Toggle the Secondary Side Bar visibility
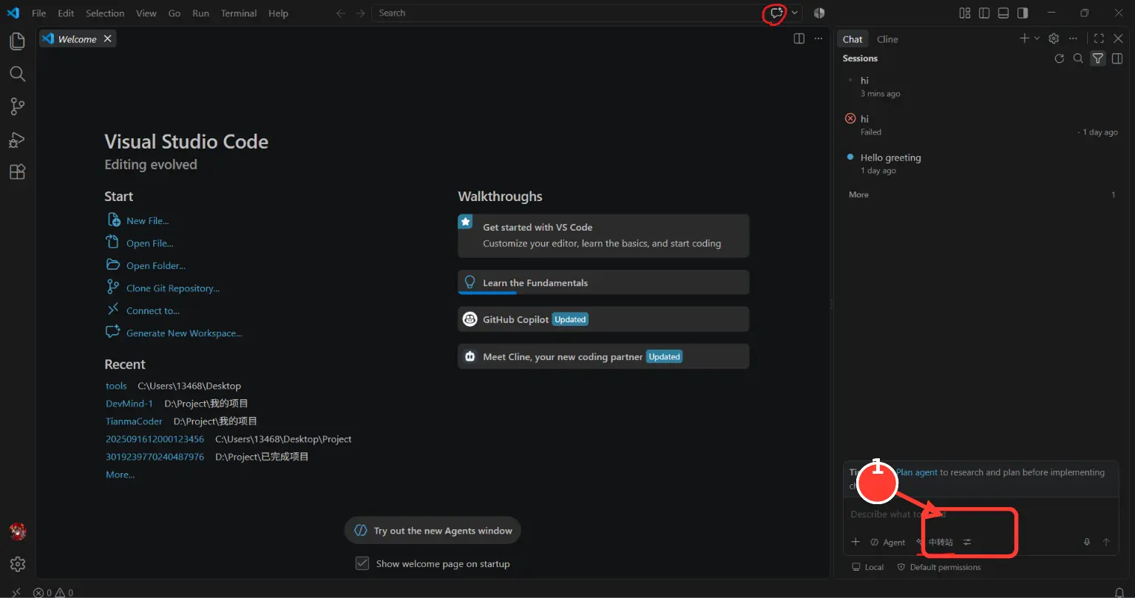The image size is (1135, 598). coord(1023,13)
